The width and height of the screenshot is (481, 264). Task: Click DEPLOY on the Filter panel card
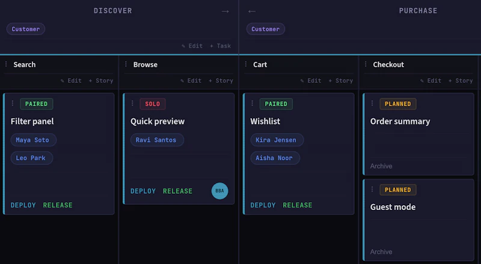pos(23,205)
